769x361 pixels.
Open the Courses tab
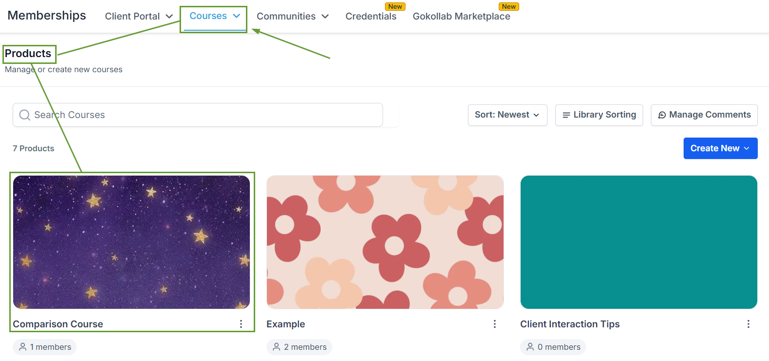214,16
